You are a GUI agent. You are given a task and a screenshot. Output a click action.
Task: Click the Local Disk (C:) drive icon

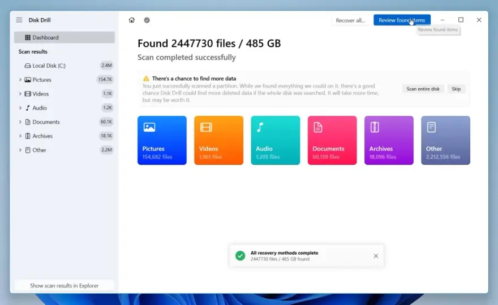(28, 66)
